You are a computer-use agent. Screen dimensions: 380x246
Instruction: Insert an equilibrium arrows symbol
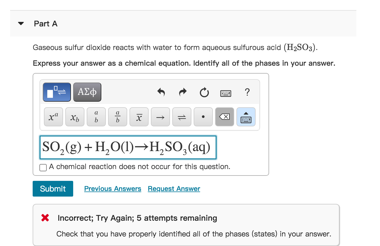[x=182, y=117]
